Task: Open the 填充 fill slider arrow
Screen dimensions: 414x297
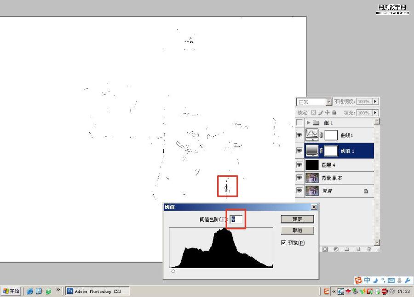Action: pos(375,113)
